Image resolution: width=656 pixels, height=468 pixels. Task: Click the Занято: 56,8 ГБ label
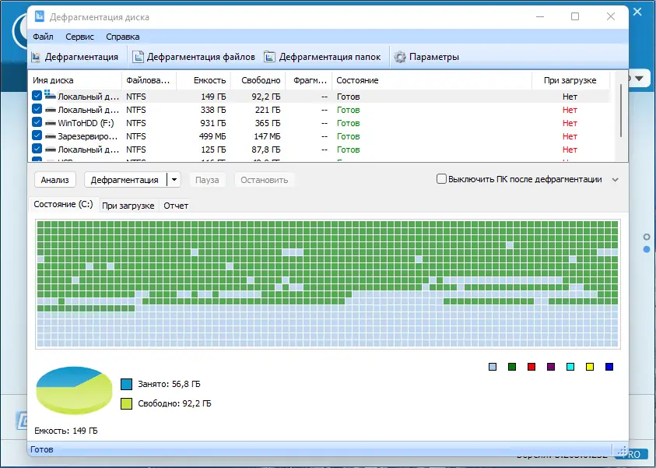169,384
